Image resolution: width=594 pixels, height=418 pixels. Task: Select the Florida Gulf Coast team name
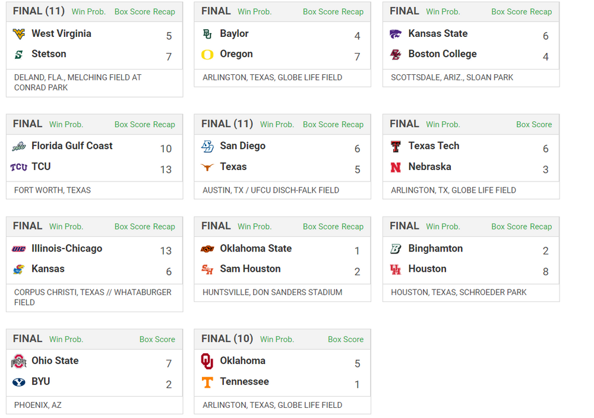pos(72,146)
